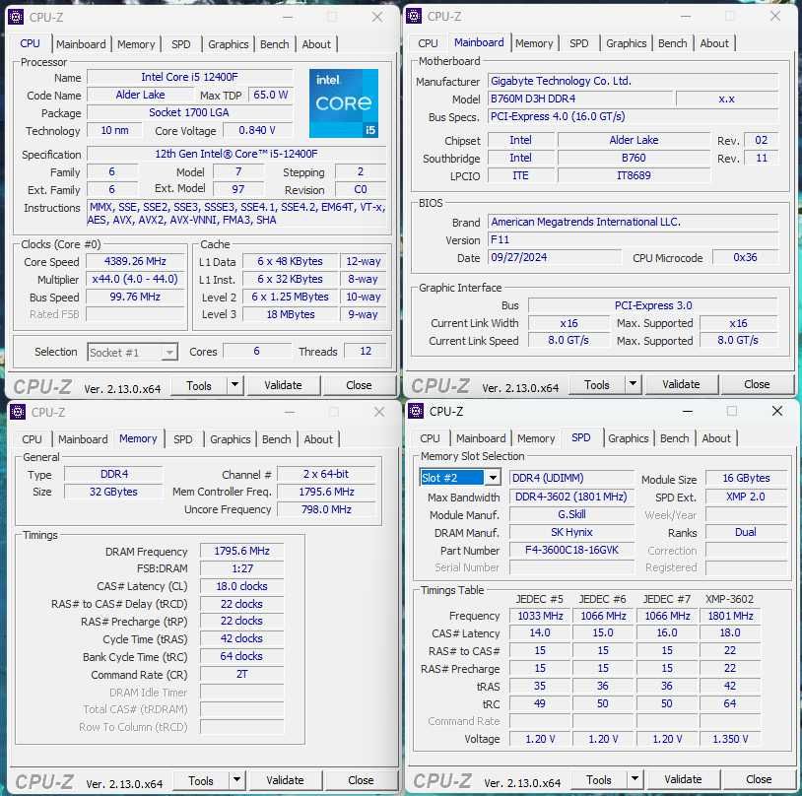Click the CPU-Z app icon in the SPD window title bar
This screenshot has height=796, width=802.
416,411
